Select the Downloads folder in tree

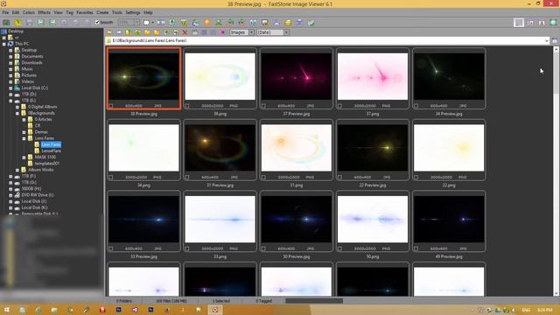pos(31,62)
